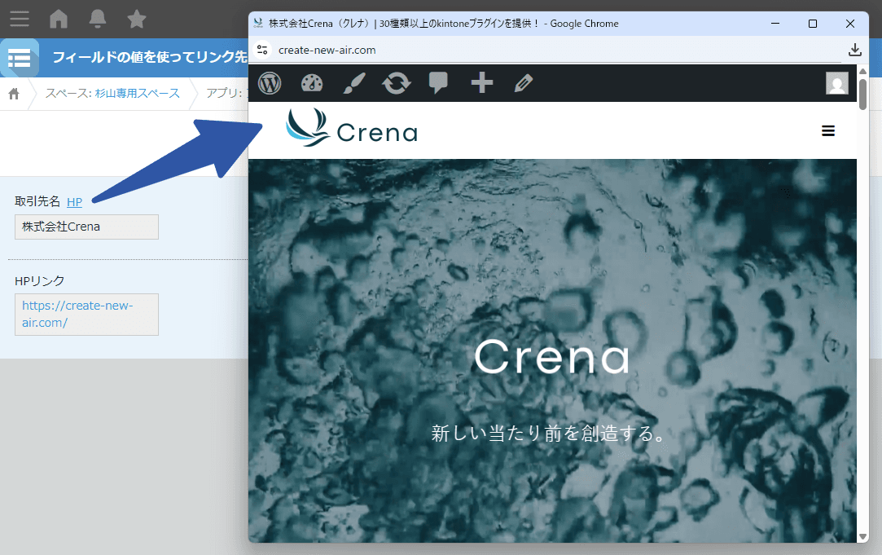Maximize the Chrome popup window
The width and height of the screenshot is (882, 555).
(812, 23)
